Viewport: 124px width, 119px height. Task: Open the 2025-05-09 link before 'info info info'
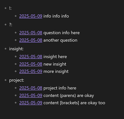click(x=31, y=16)
